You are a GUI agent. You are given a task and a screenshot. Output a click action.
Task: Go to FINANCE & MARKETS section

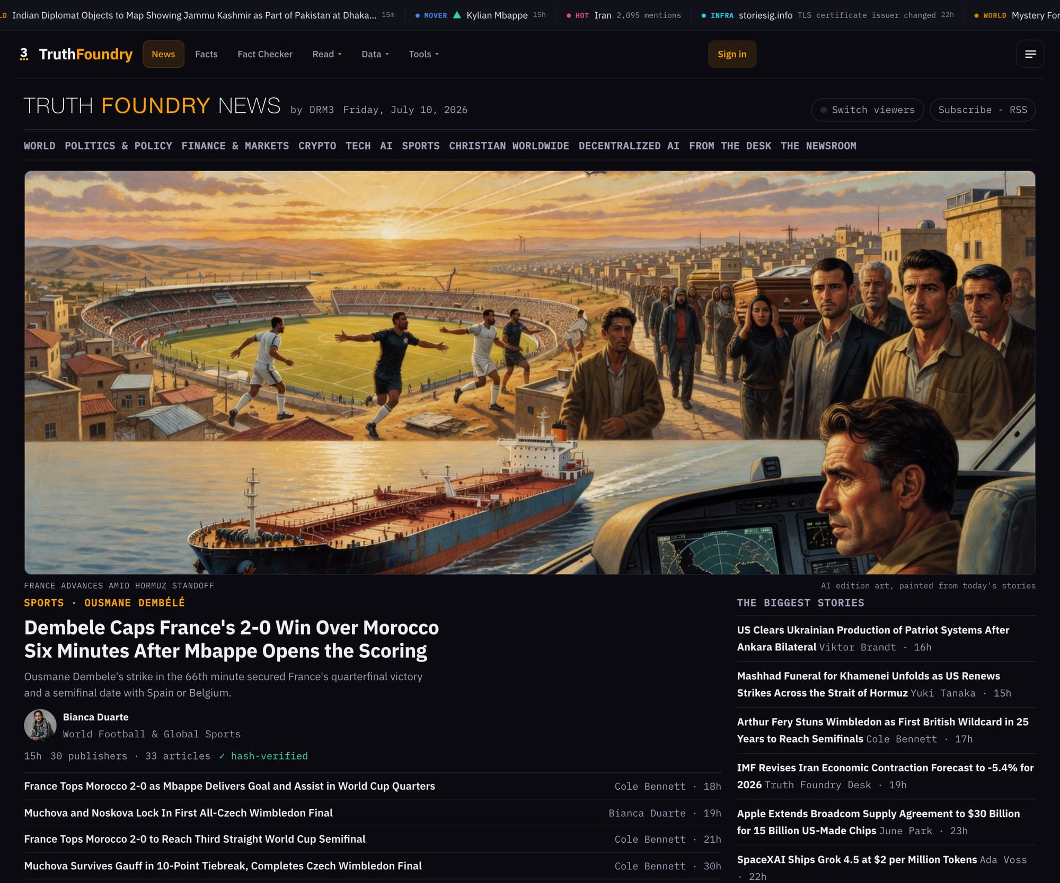tap(235, 146)
